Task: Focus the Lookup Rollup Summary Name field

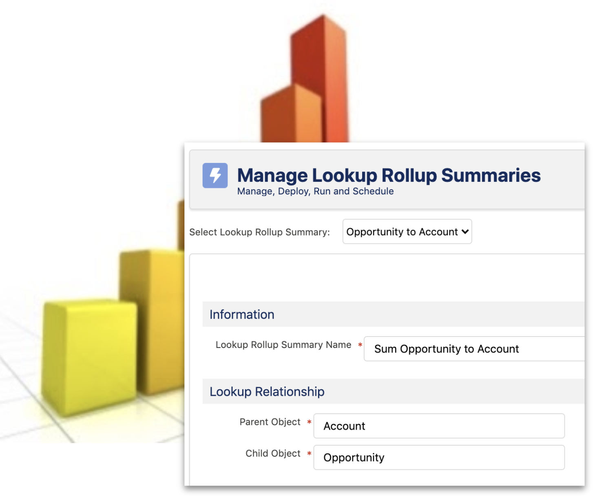Action: tap(473, 349)
